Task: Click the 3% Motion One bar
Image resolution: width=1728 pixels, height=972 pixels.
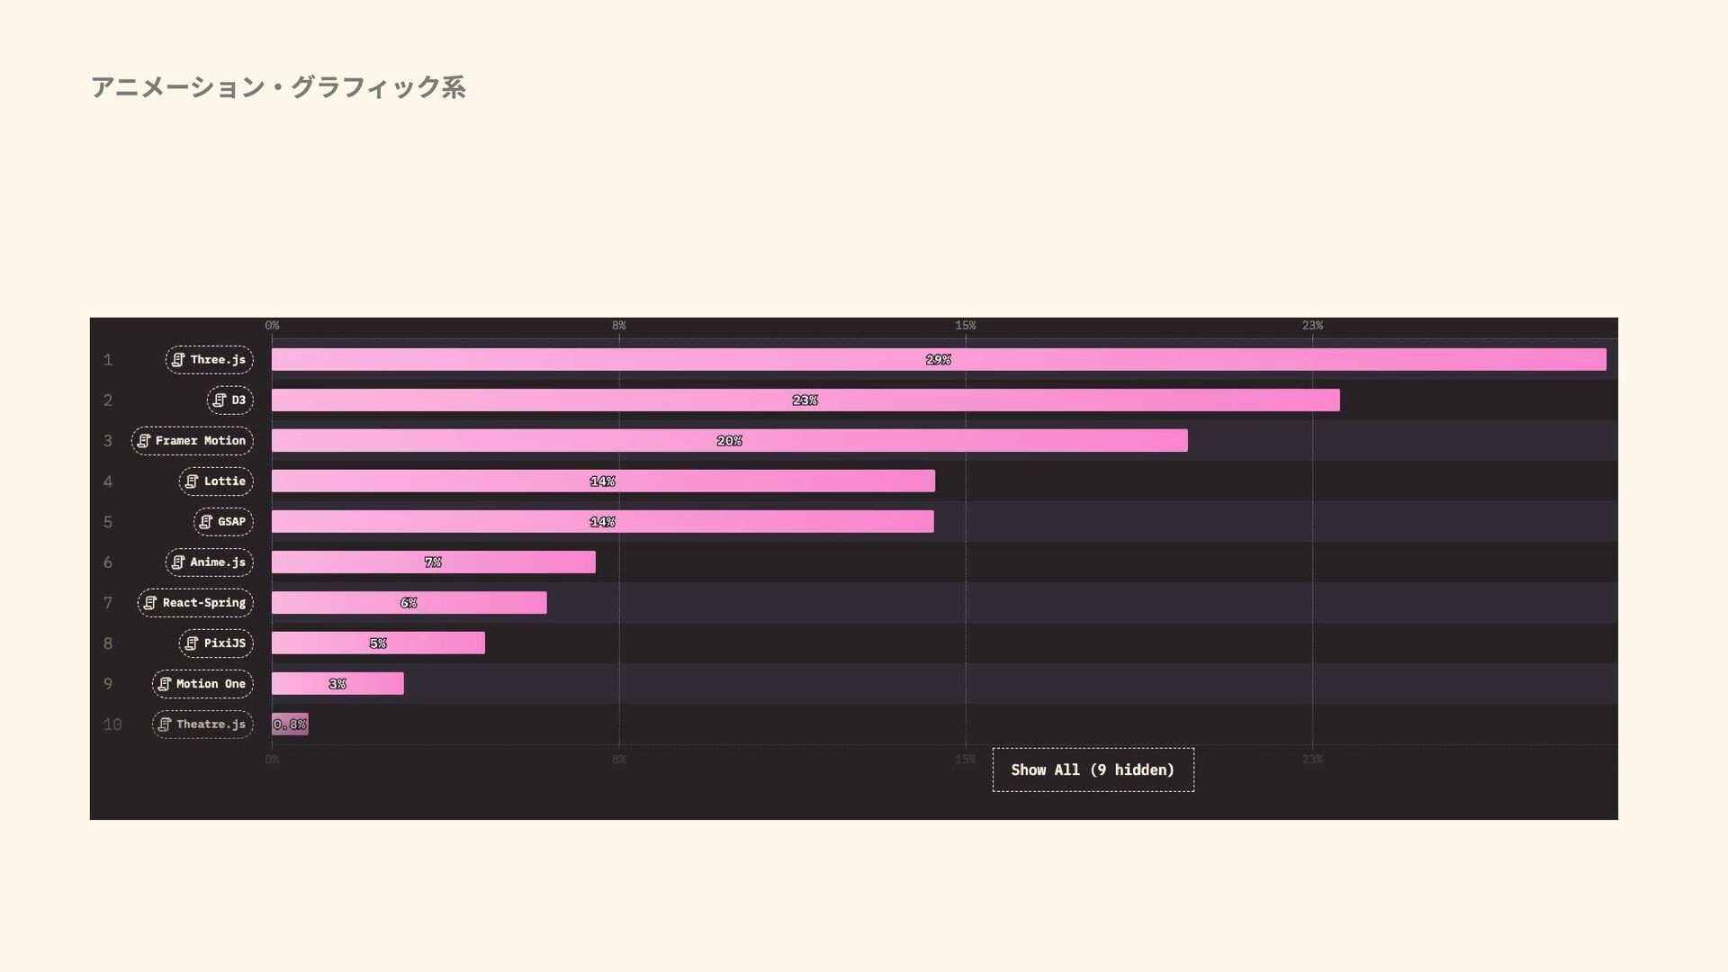Action: click(337, 684)
